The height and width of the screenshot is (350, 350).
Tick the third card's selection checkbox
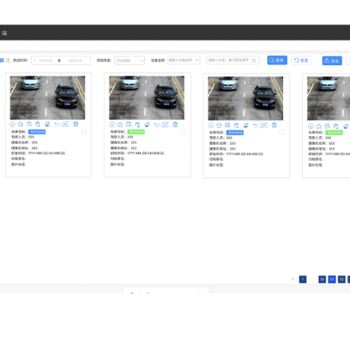point(282,132)
